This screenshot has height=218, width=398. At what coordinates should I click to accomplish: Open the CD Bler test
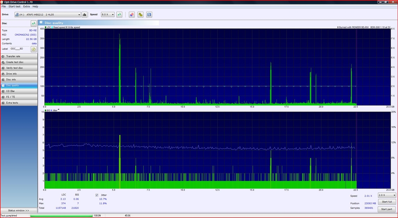(x=19, y=91)
